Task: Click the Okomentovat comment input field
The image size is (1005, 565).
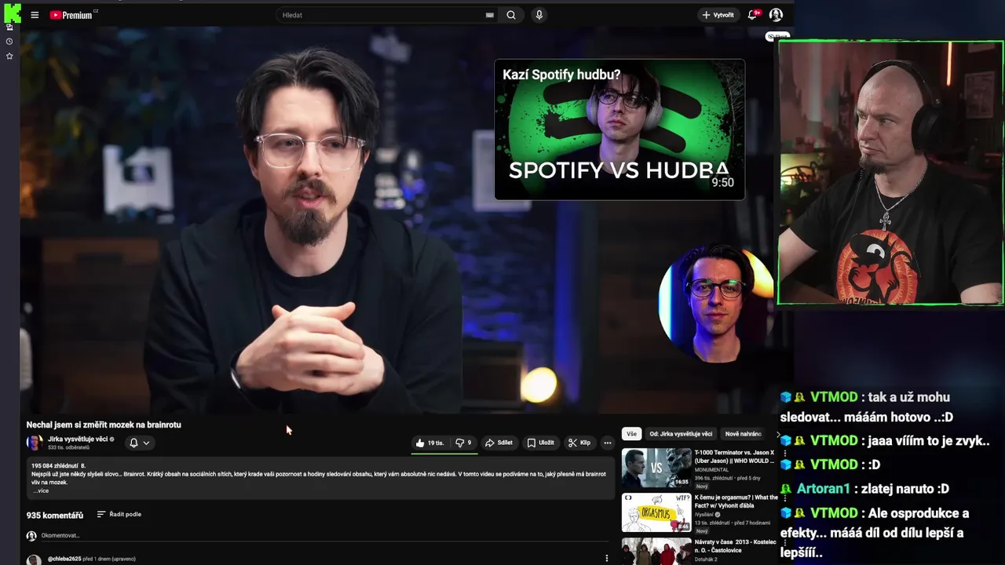Action: point(324,536)
